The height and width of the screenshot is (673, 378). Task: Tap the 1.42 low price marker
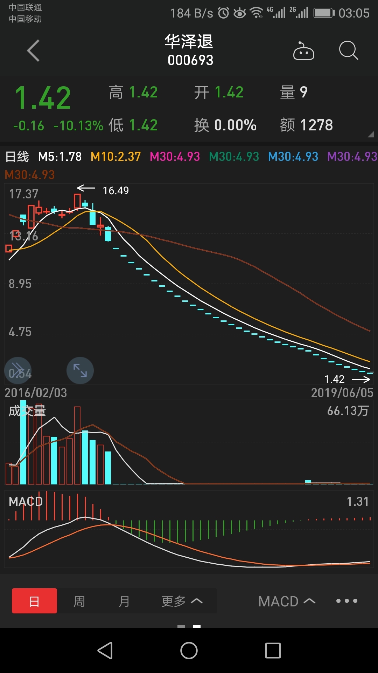click(x=334, y=379)
